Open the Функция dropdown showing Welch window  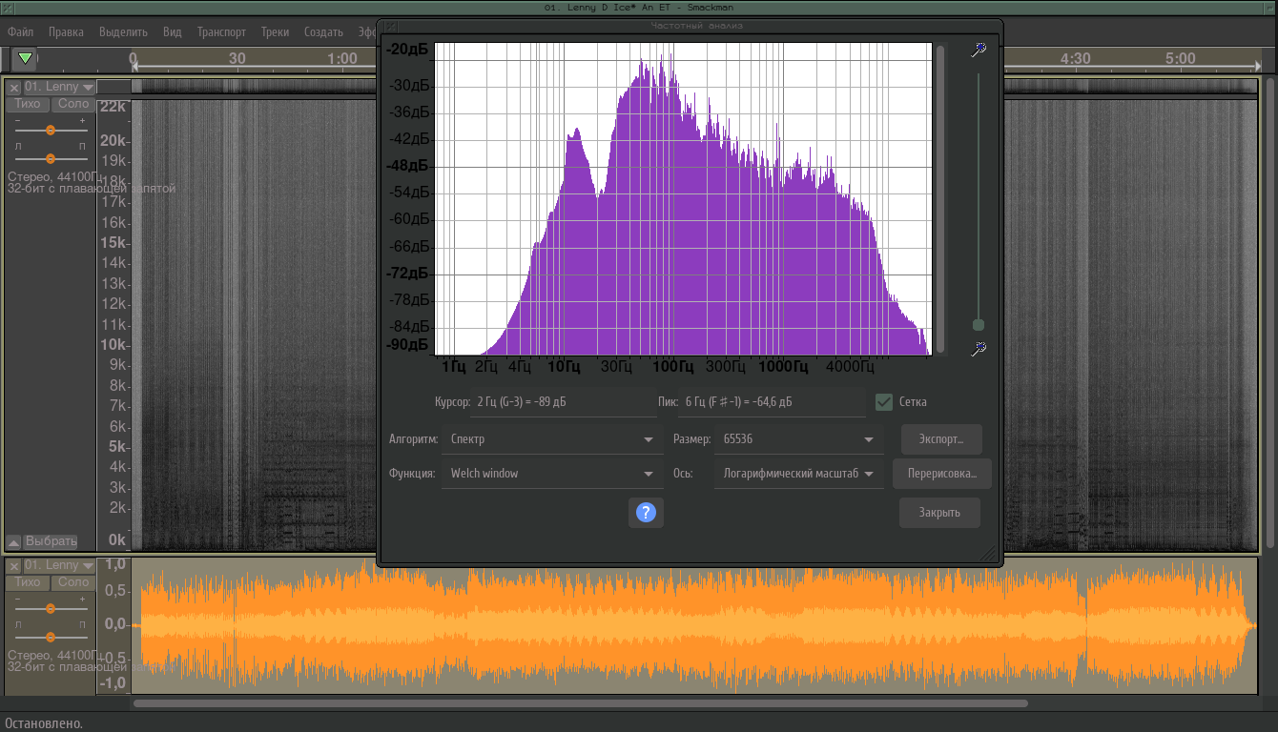551,474
